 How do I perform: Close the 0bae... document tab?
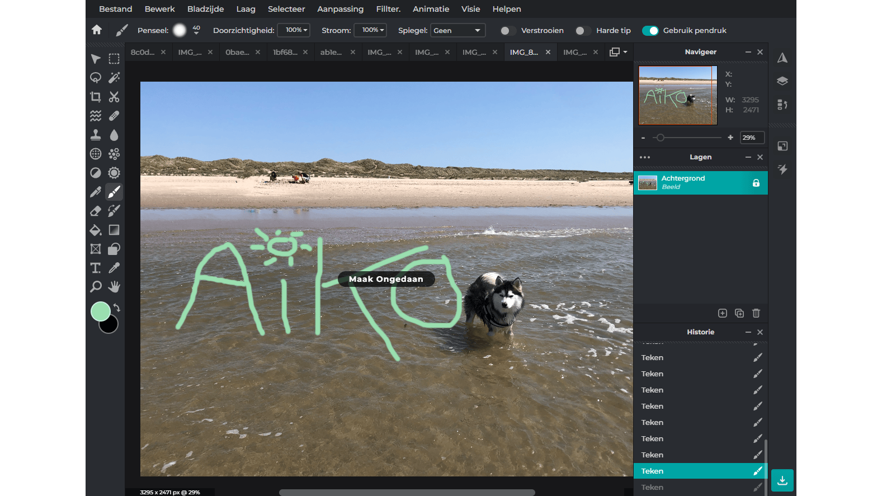point(258,52)
